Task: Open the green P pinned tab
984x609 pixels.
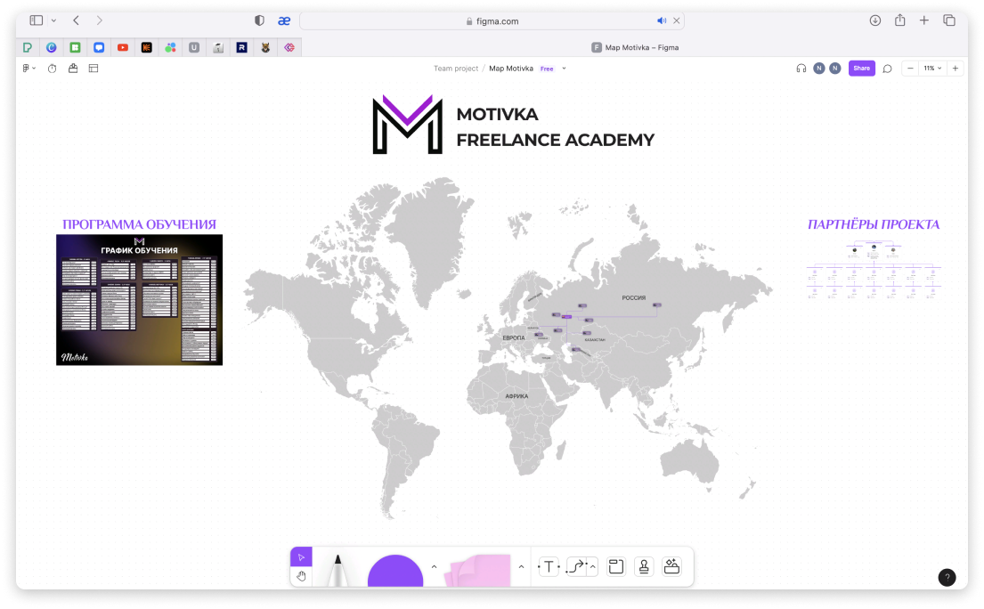Action: [x=28, y=48]
